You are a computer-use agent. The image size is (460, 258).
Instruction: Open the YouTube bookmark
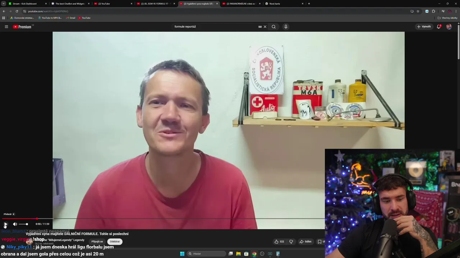[84, 18]
